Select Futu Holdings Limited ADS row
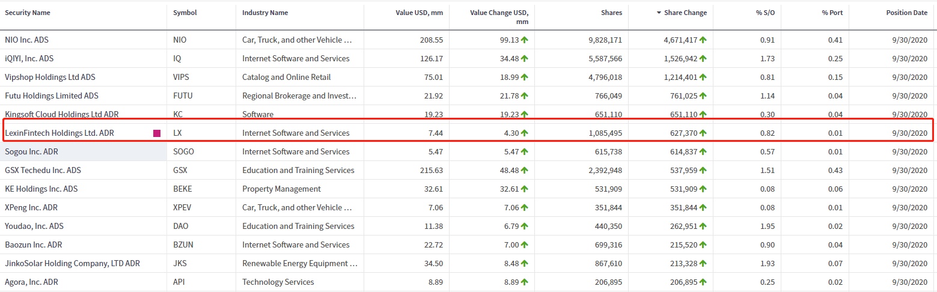Viewport: 937px width, 292px height. tap(51, 96)
